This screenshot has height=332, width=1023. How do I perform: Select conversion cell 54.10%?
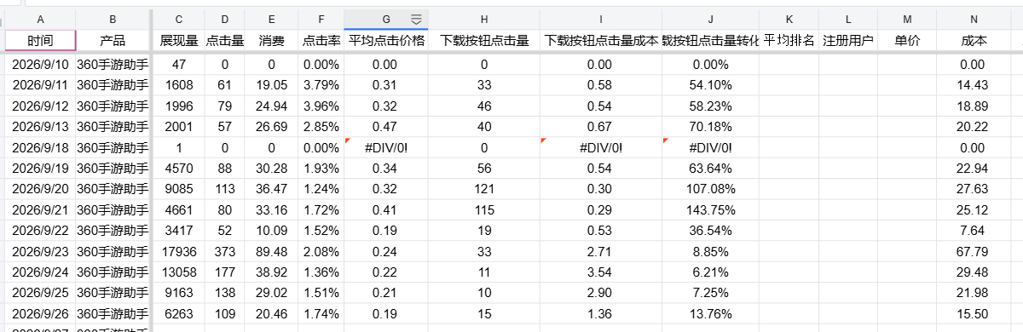click(710, 85)
